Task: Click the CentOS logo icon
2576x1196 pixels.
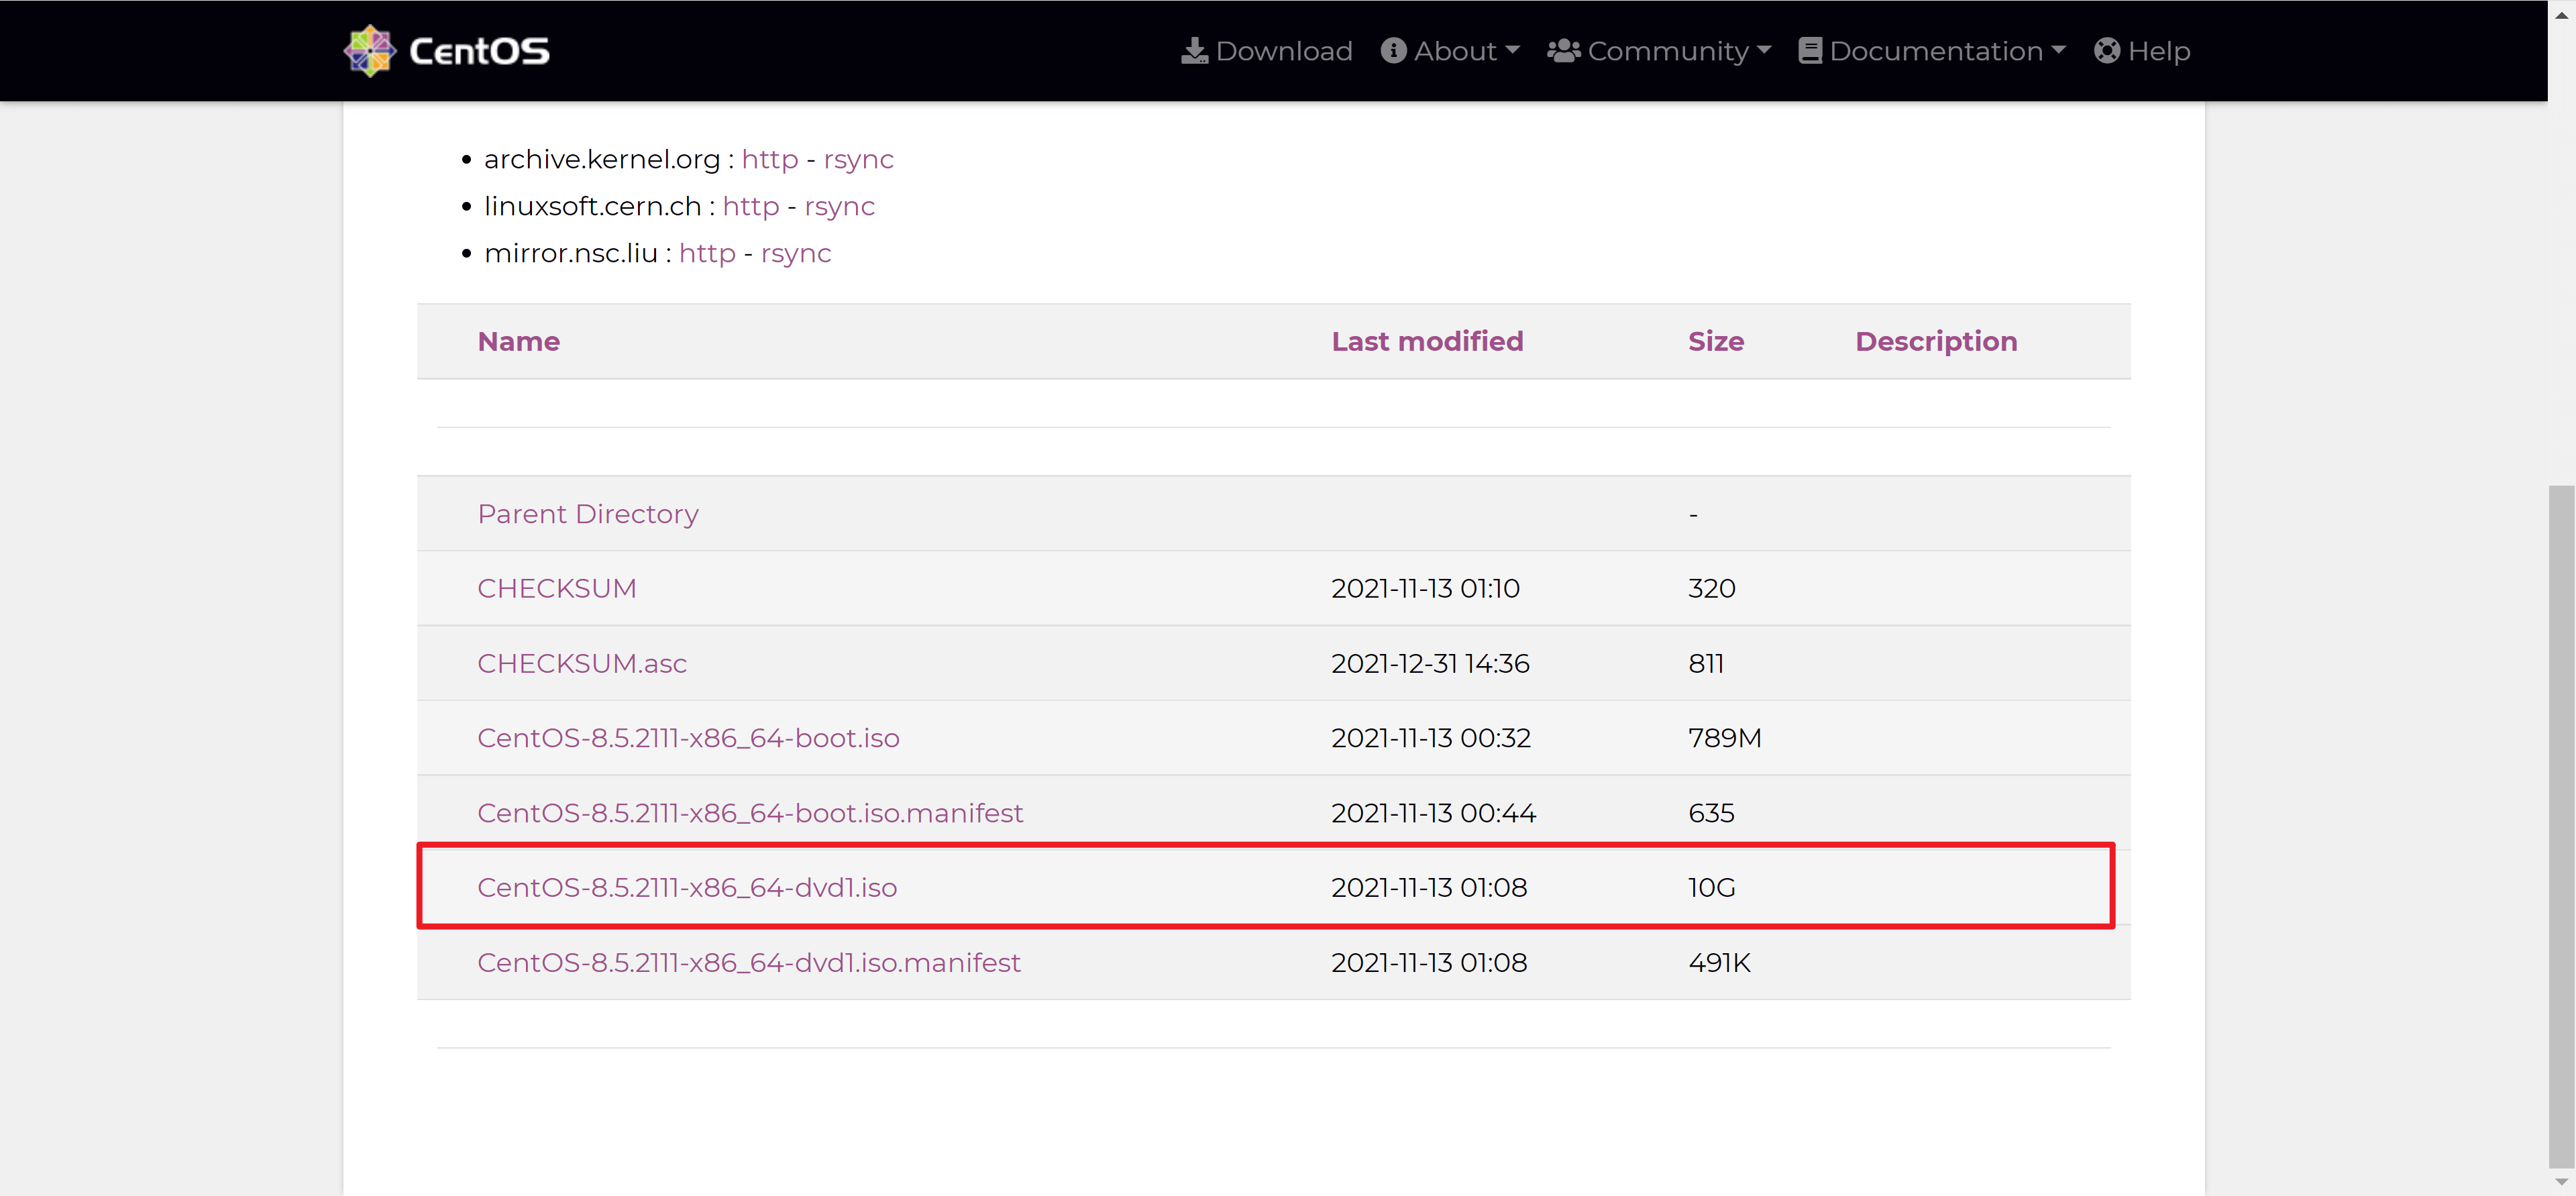Action: coord(370,51)
